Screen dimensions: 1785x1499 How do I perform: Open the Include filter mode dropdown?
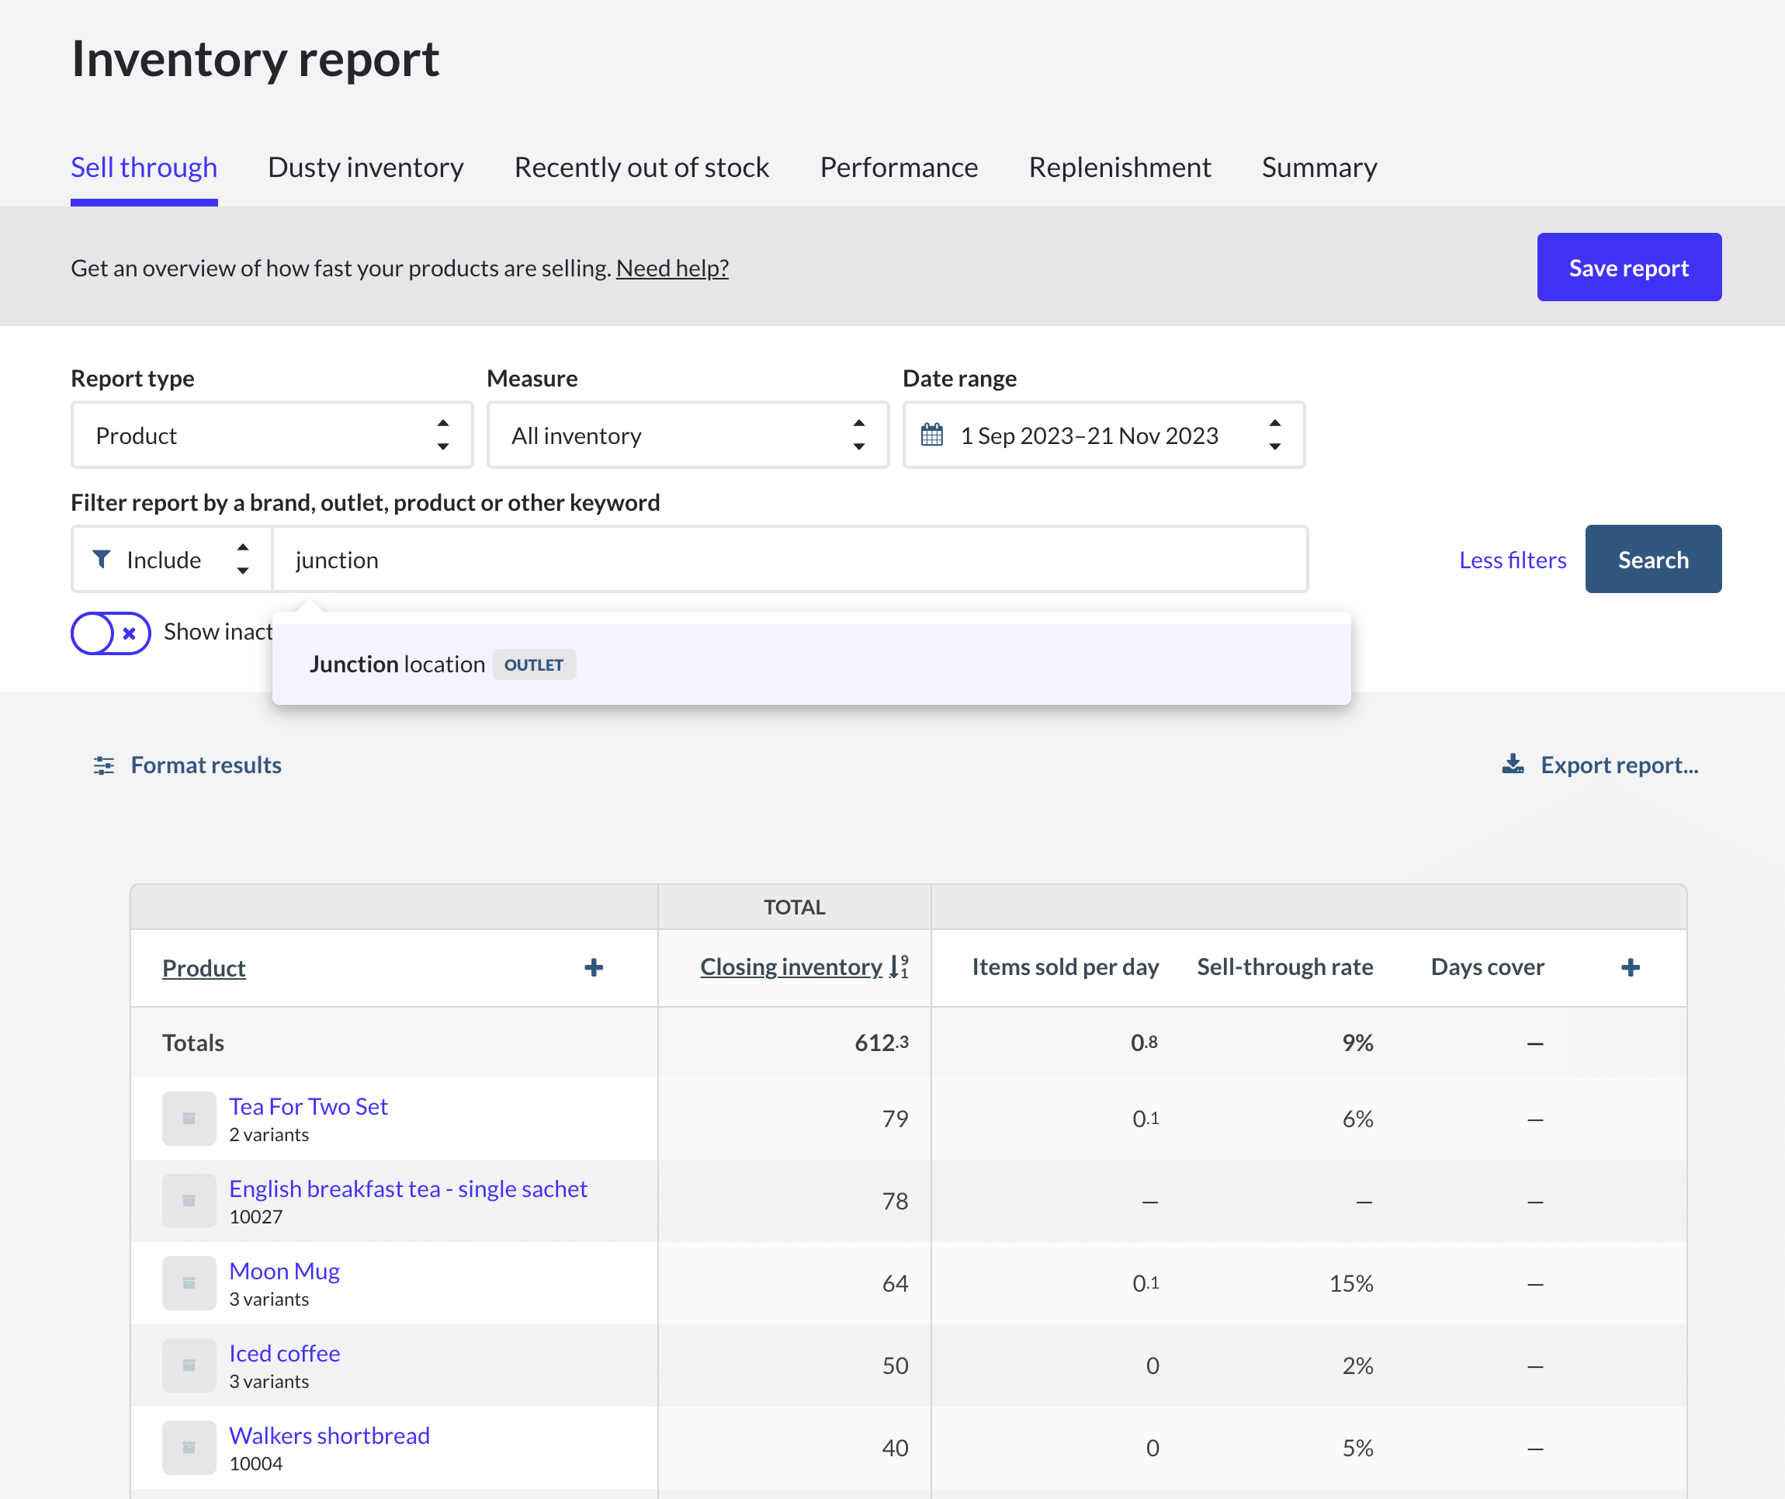coord(172,560)
